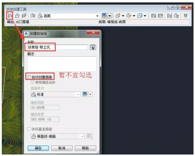Image resolution: width=195 pixels, height=156 pixels.
Task: Click the Set Target Surface icon
Action: pos(17,16)
